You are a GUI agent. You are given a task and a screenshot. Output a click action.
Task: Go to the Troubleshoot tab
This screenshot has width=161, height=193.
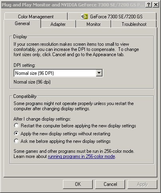point(134,24)
